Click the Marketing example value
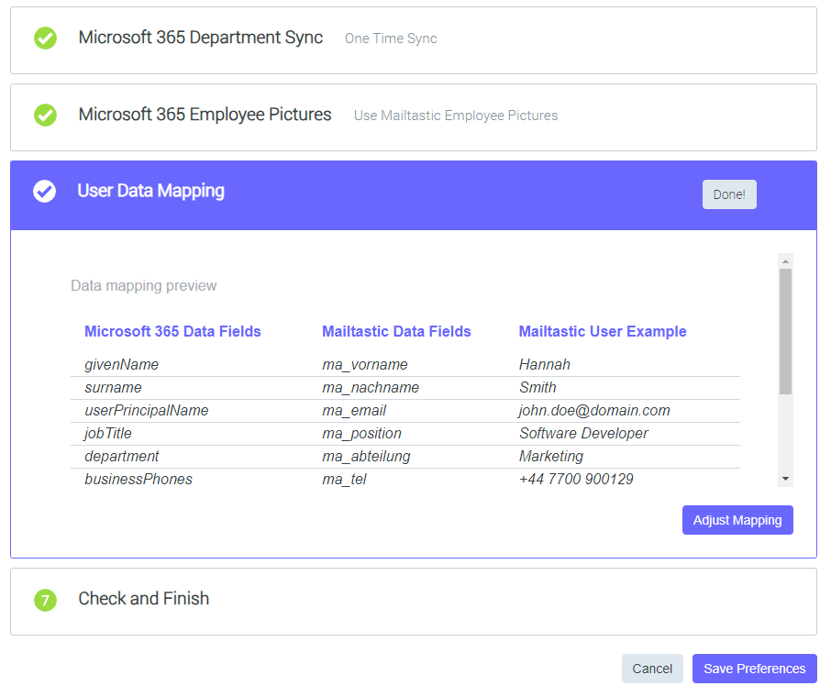 [551, 456]
